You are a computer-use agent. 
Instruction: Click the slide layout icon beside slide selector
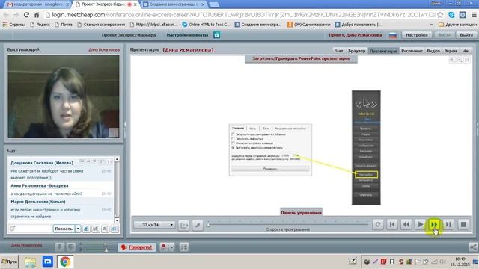click(184, 226)
